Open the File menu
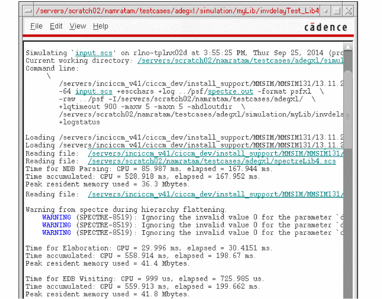This screenshot has width=382, height=299. point(36,26)
